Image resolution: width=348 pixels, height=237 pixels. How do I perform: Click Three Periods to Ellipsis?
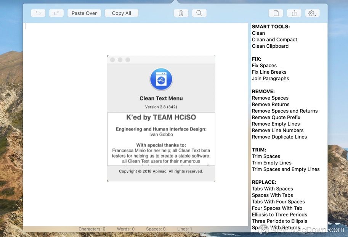click(279, 221)
